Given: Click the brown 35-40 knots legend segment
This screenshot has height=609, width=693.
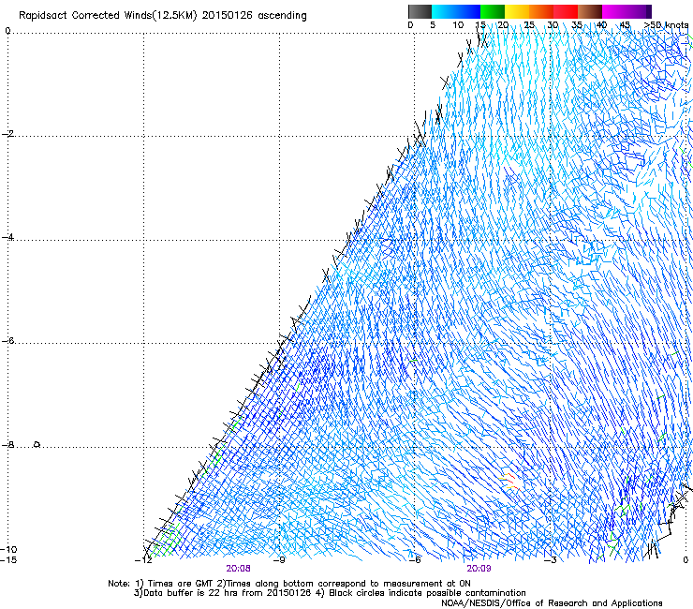Looking at the screenshot, I should [590, 11].
